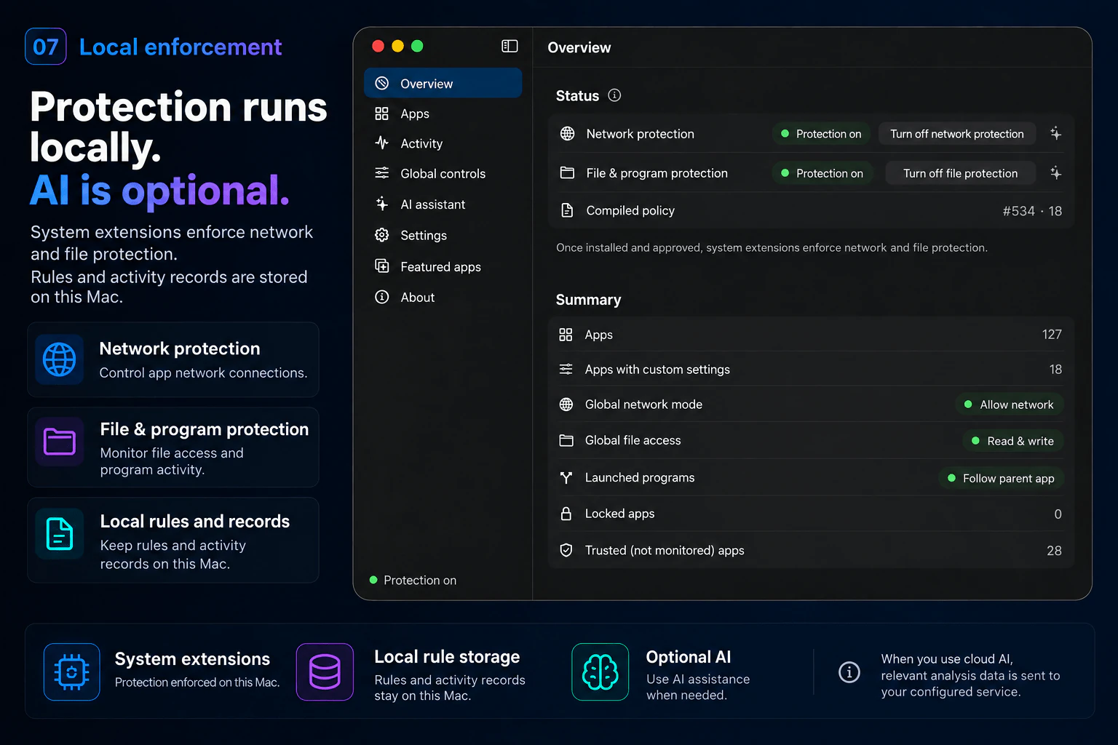Go to Activity in the sidebar

click(x=443, y=143)
